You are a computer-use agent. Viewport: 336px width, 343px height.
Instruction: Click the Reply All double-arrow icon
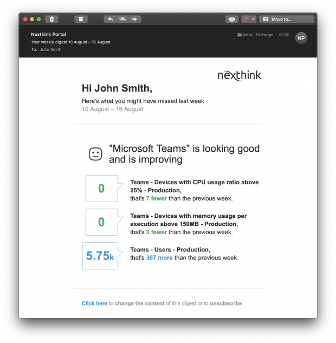(x=122, y=19)
